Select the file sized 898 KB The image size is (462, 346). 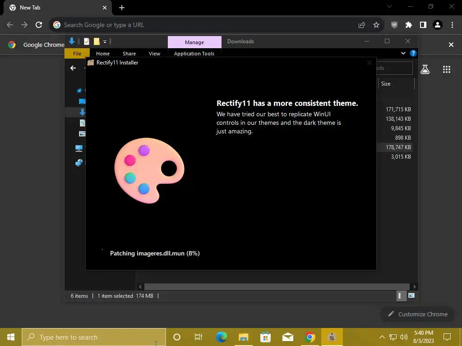[403, 138]
